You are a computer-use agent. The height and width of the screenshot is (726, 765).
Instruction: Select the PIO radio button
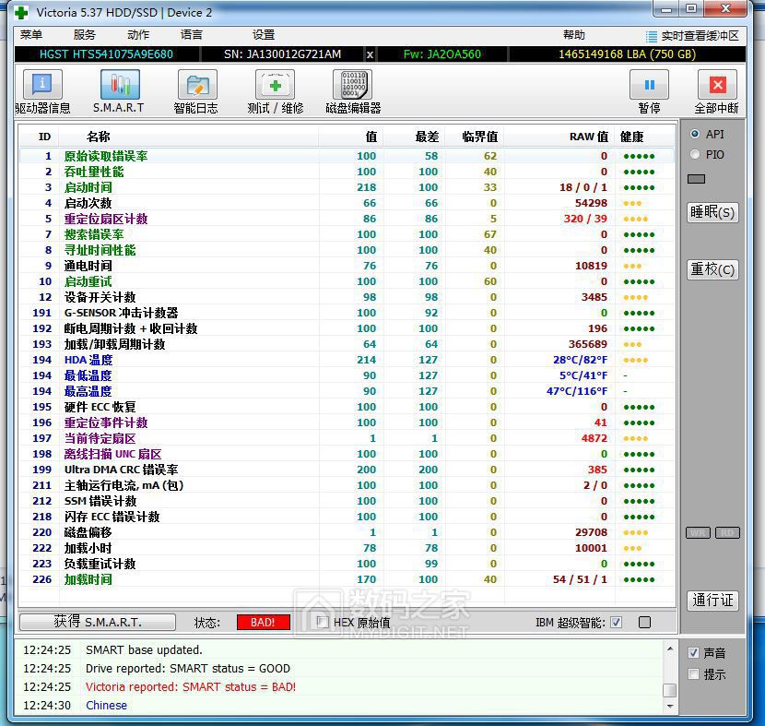(x=695, y=154)
